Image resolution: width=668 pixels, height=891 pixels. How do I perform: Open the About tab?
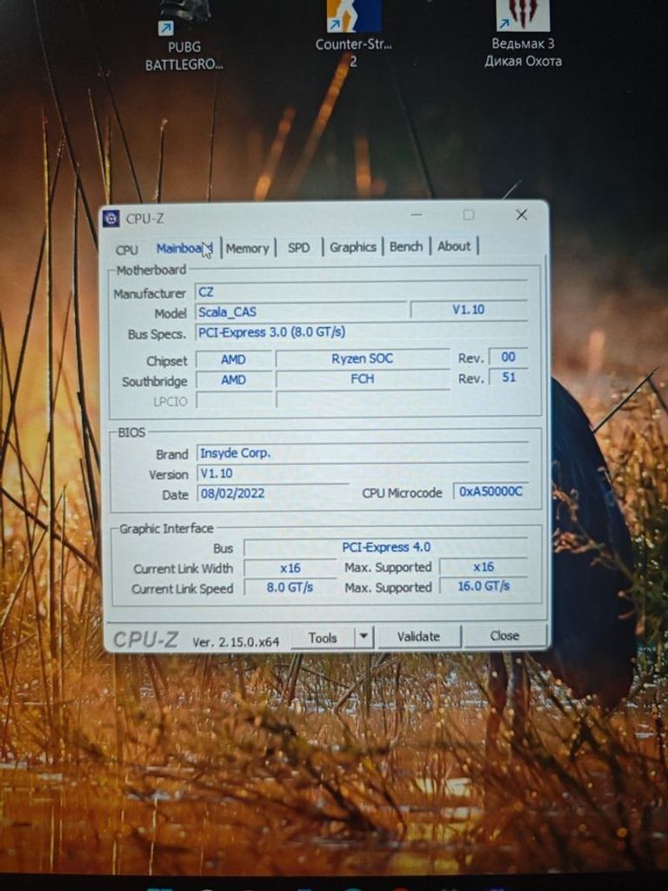pyautogui.click(x=454, y=246)
